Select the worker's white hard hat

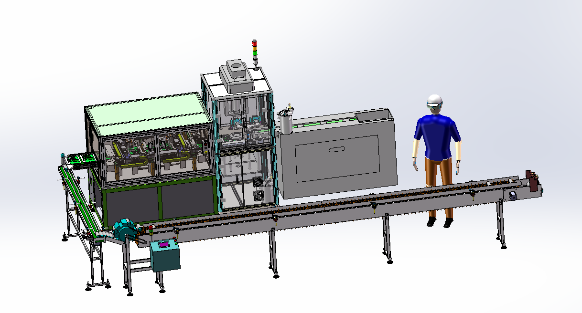[x=434, y=100]
